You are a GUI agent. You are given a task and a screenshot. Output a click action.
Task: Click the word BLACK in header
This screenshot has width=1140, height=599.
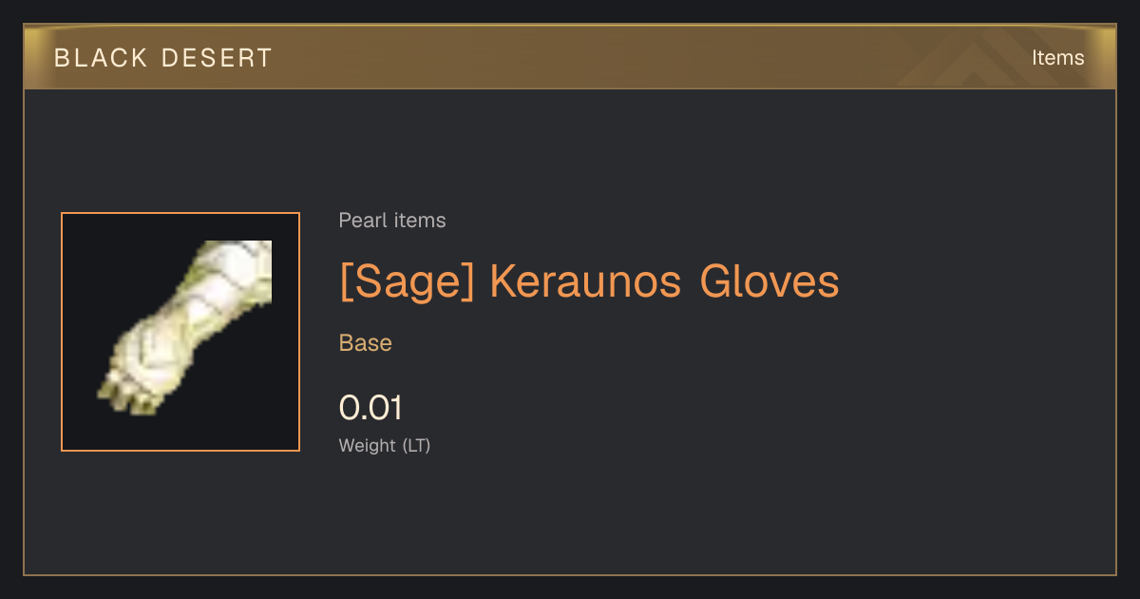(x=101, y=58)
